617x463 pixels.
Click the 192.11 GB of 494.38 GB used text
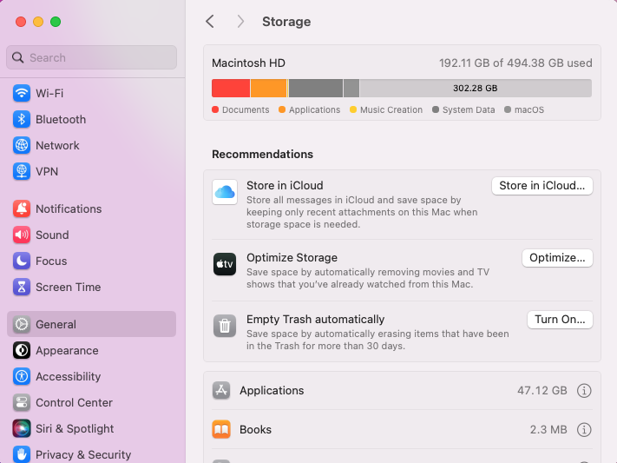(x=515, y=63)
